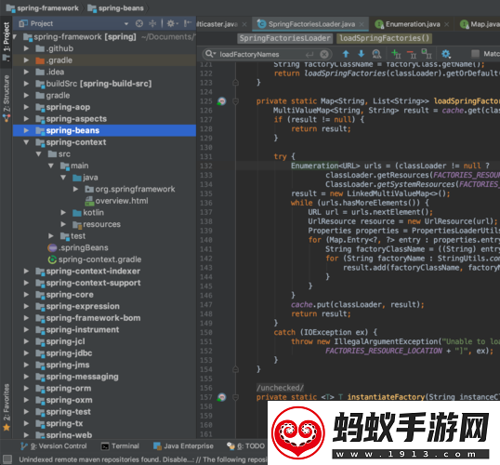Expand the spring-aop module
This screenshot has height=465, width=500.
coord(26,107)
